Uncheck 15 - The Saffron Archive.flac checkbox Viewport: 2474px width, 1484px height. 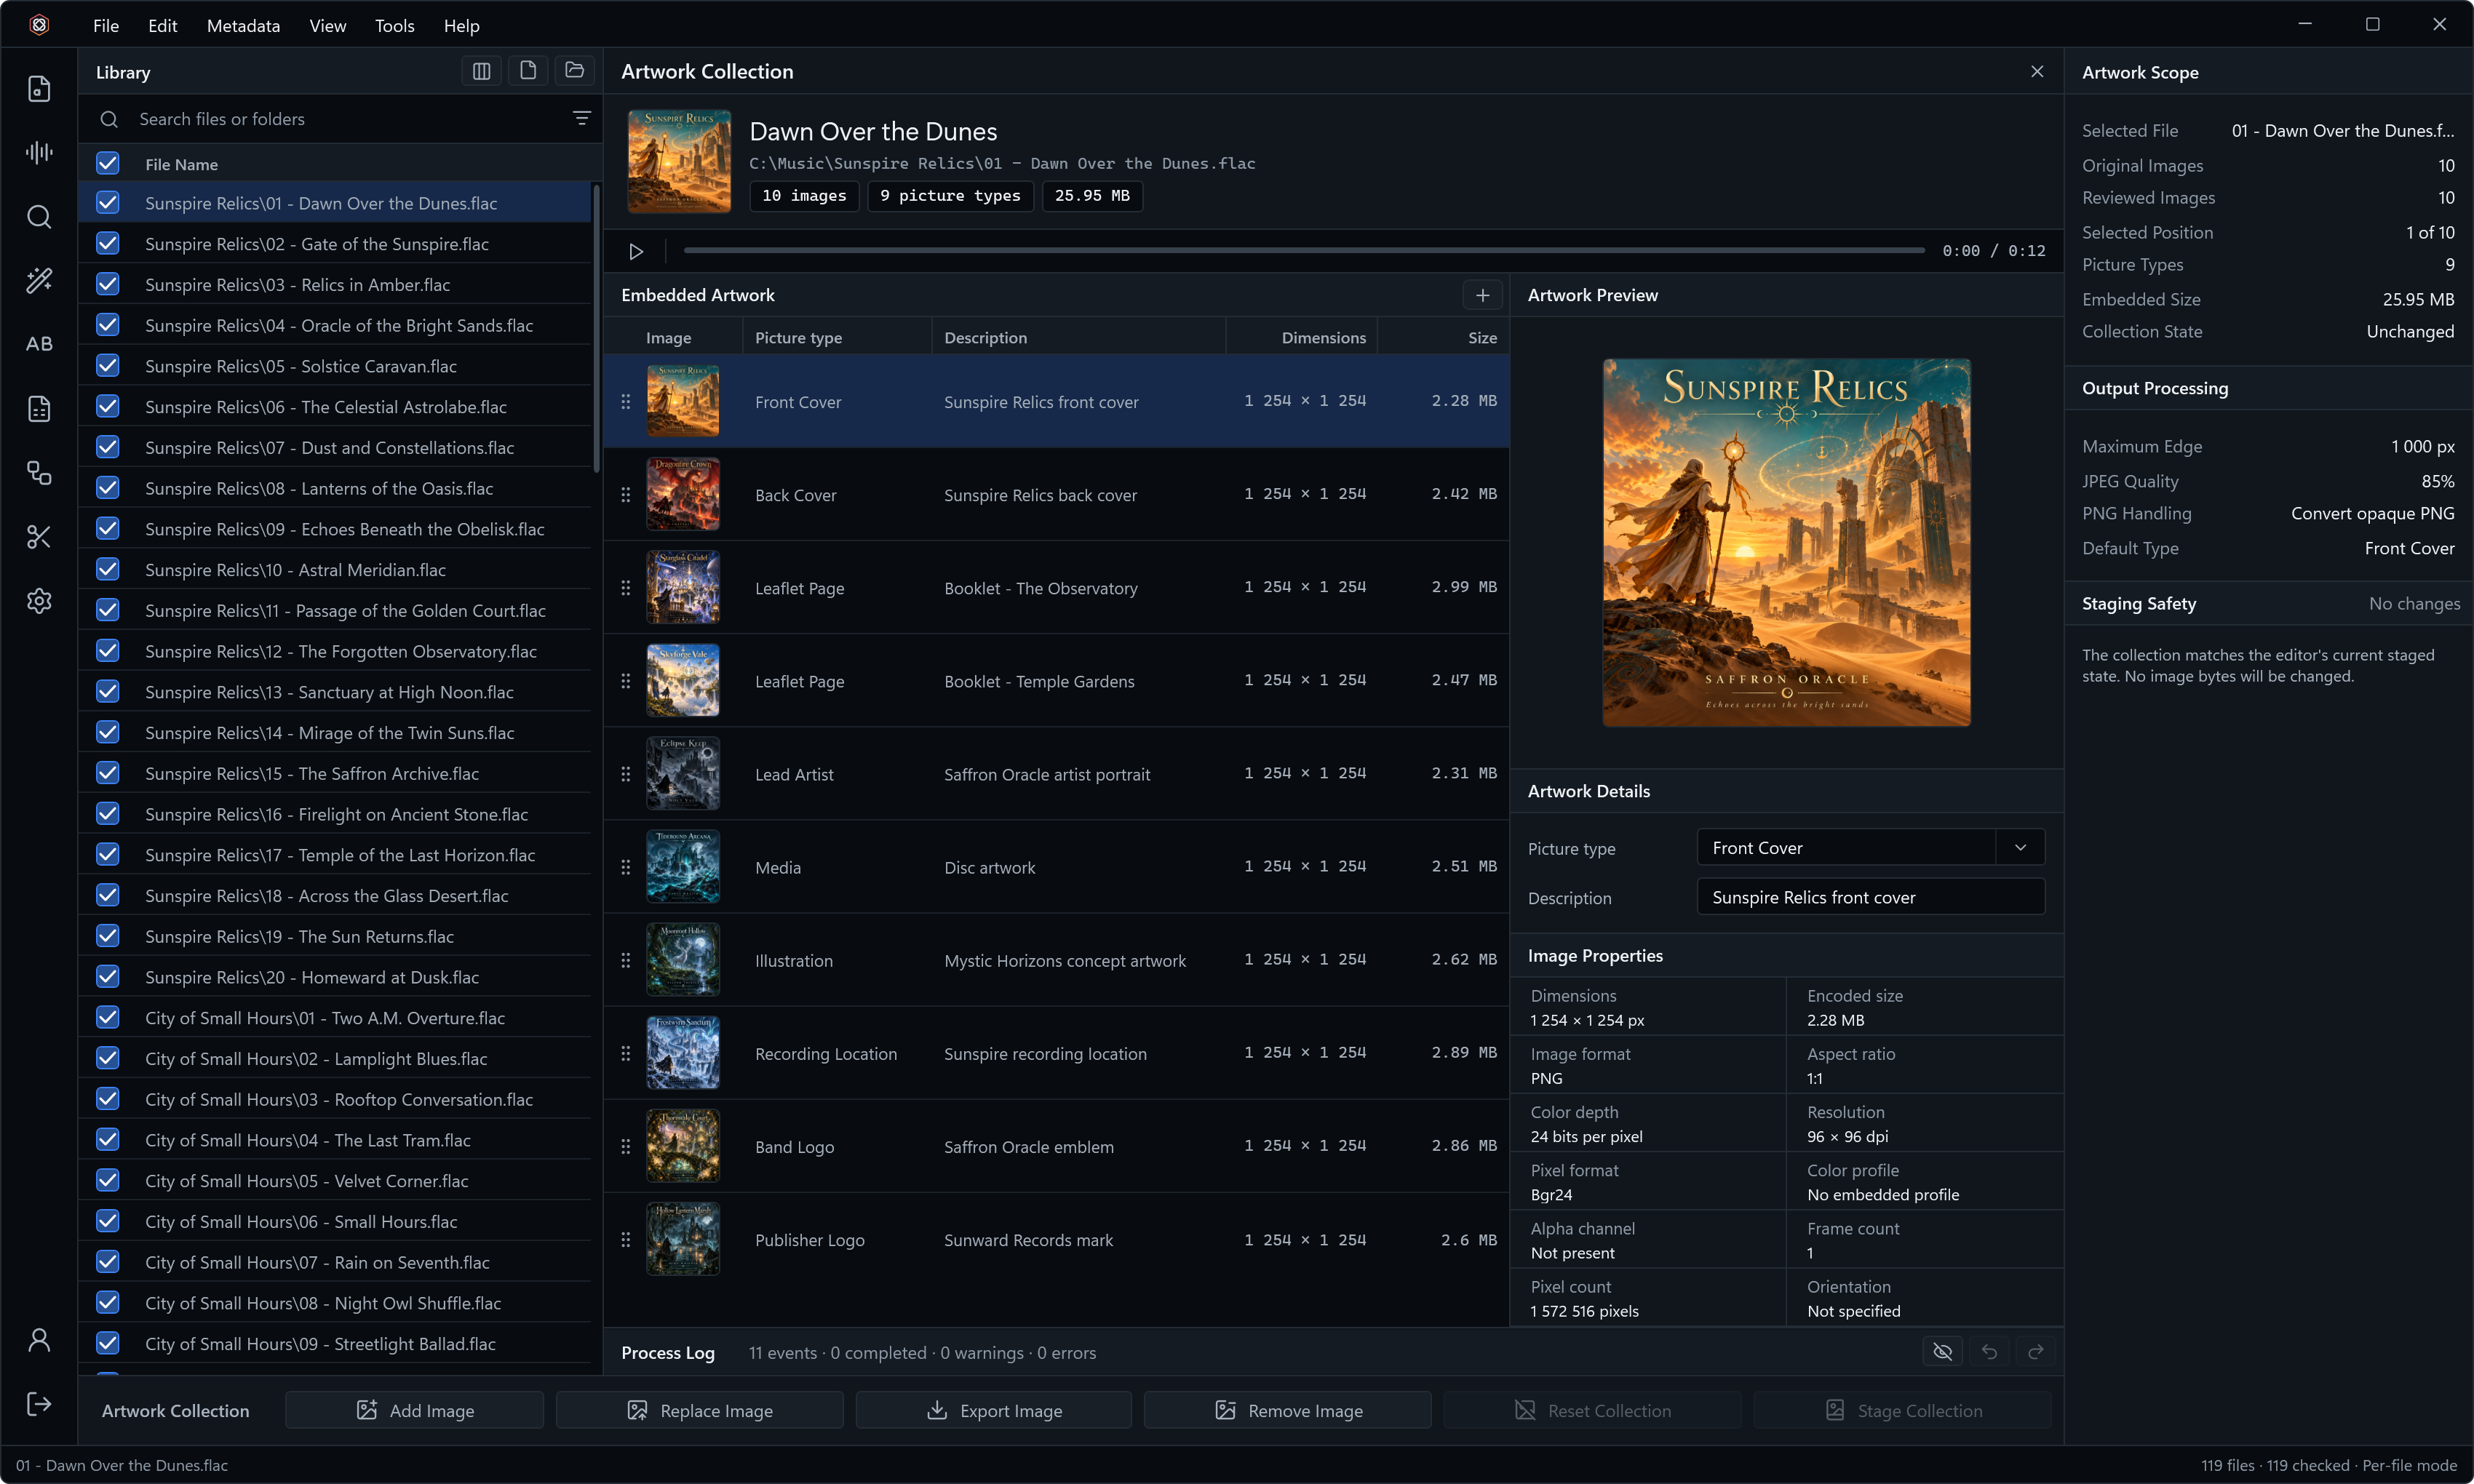(108, 773)
